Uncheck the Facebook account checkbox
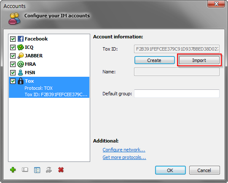This screenshot has height=183, width=228. point(13,39)
